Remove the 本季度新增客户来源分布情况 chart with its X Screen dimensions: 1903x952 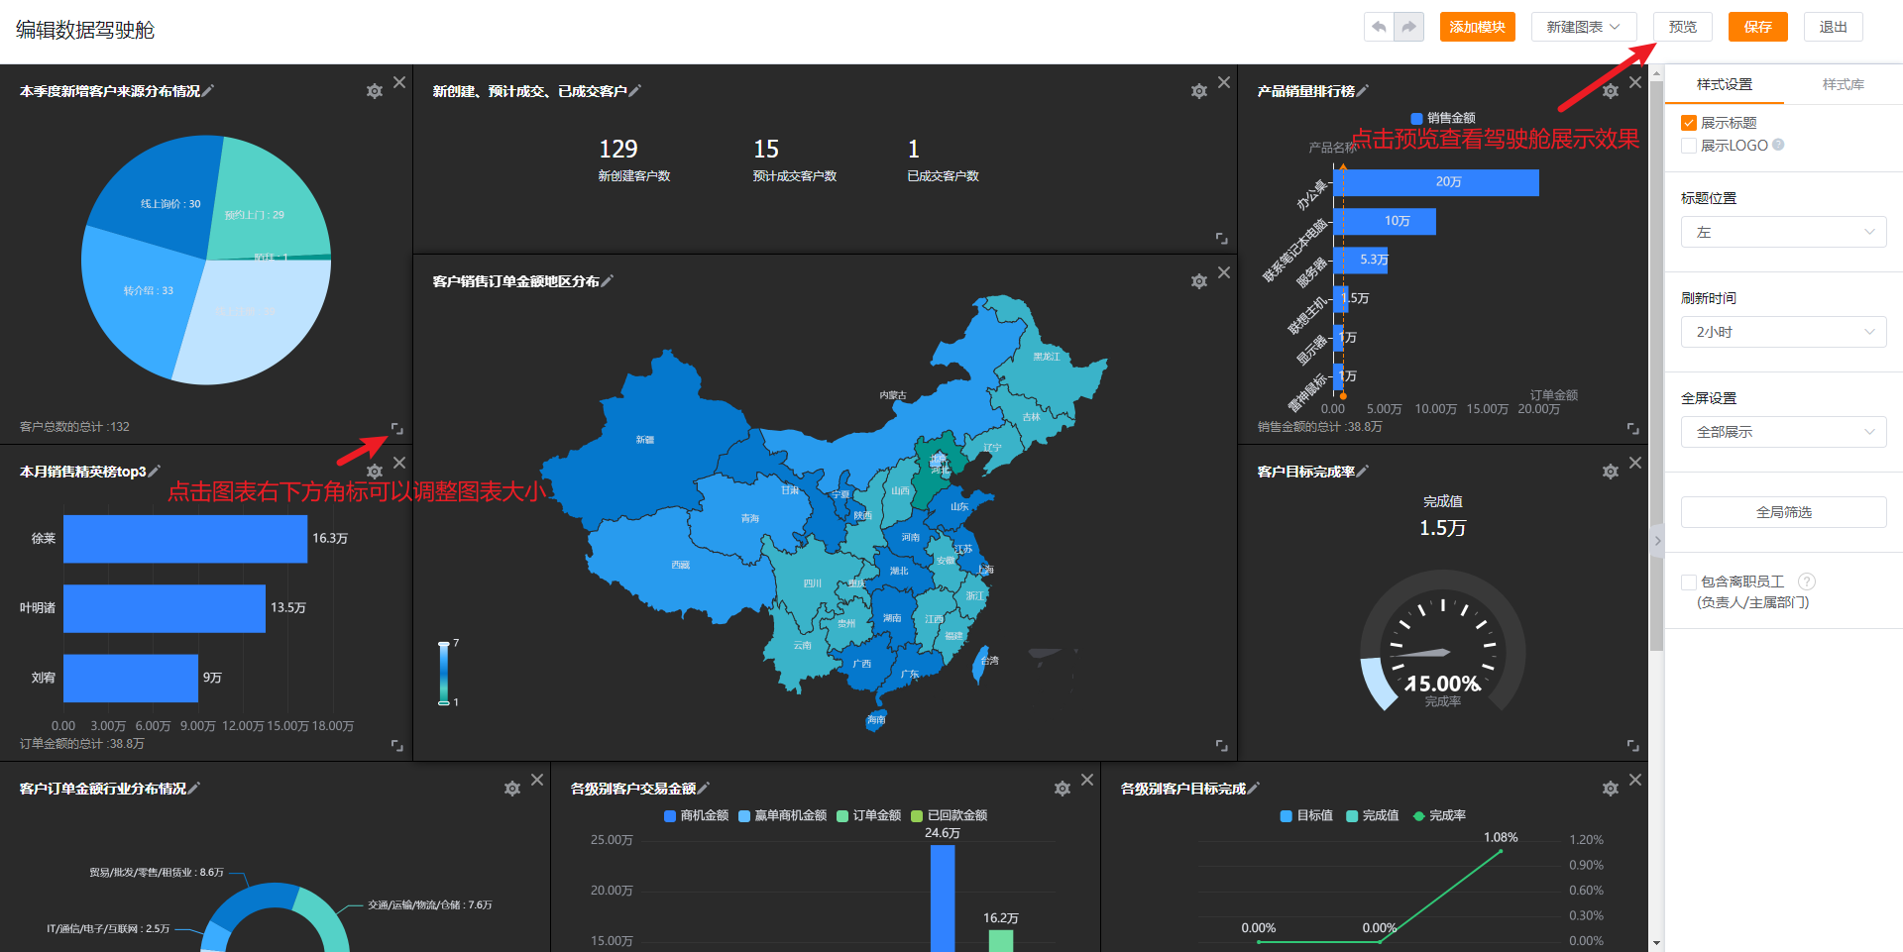[x=399, y=82]
